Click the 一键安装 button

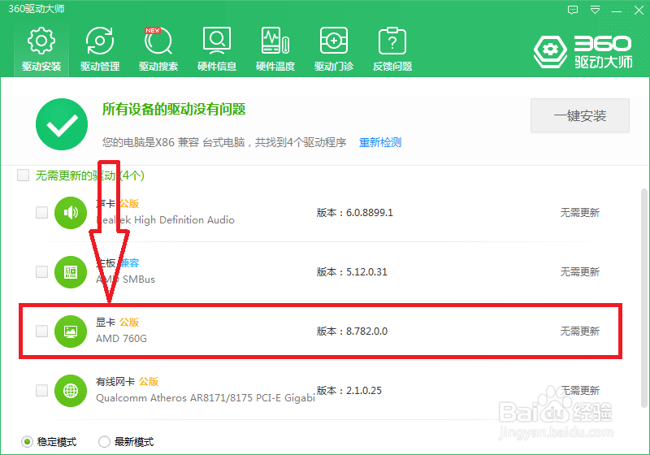point(580,115)
